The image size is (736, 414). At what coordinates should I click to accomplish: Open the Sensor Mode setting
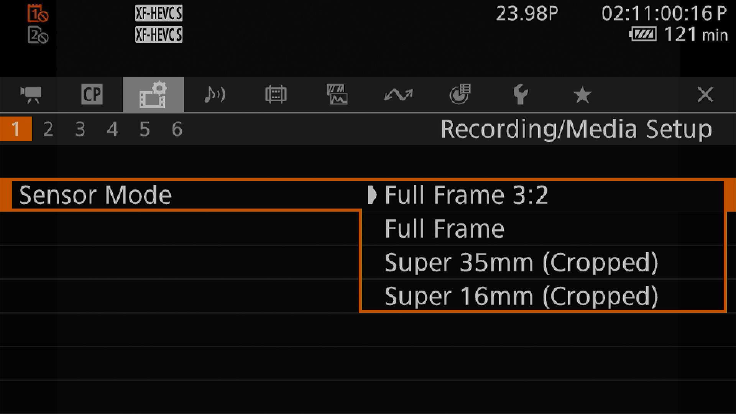click(x=95, y=195)
